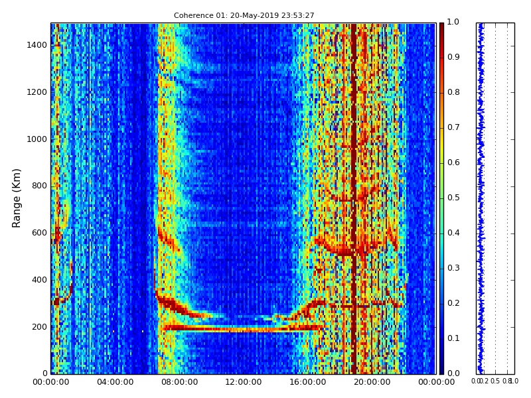Click the '1400' range tick label
The width and height of the screenshot is (531, 398).
(x=37, y=45)
